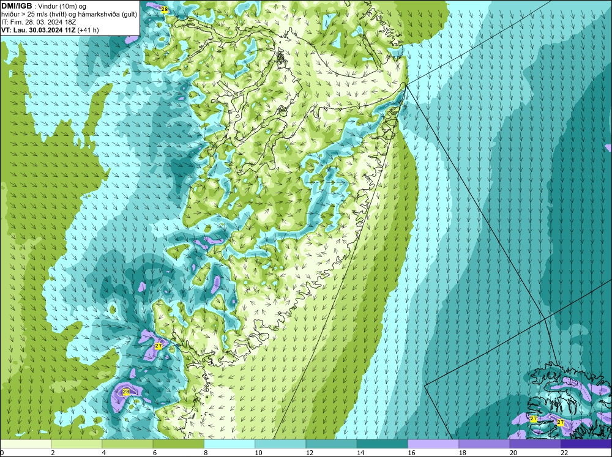The width and height of the screenshot is (612, 457).
Task: Click the legend scale value '0'
Action: point(2,453)
